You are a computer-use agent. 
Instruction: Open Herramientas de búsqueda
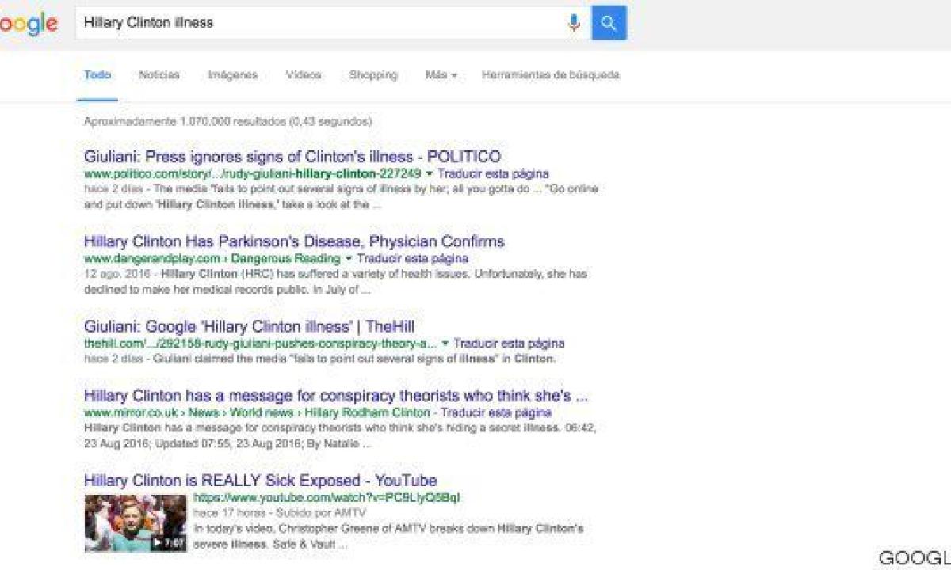pos(551,75)
